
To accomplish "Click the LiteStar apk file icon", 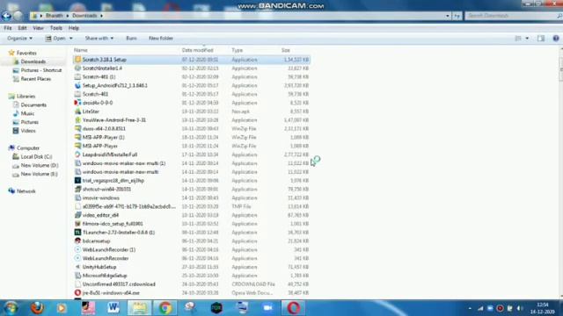I will click(x=77, y=111).
